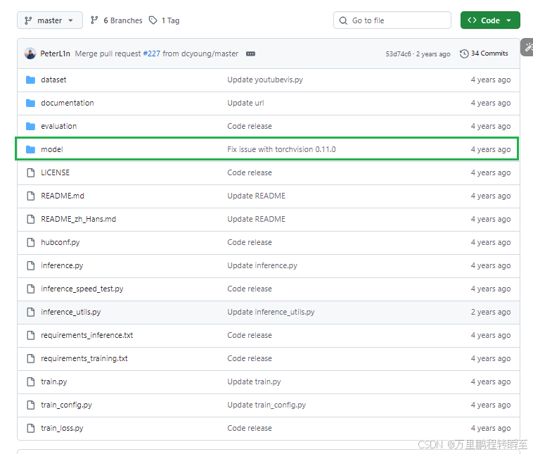The width and height of the screenshot is (533, 454).
Task: Click the train_config.py file icon
Action: [31, 405]
